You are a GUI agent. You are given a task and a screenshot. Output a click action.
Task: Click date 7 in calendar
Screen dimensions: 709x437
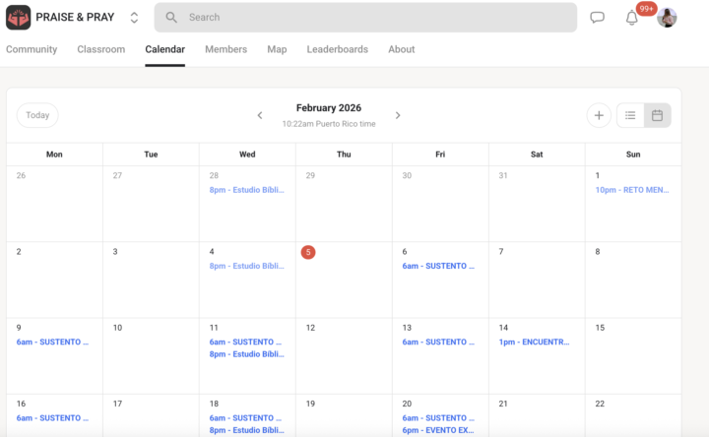(x=501, y=252)
